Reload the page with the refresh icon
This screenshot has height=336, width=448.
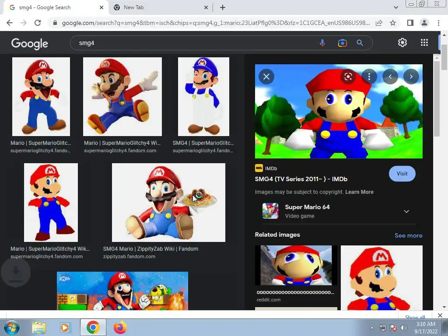coord(38,23)
